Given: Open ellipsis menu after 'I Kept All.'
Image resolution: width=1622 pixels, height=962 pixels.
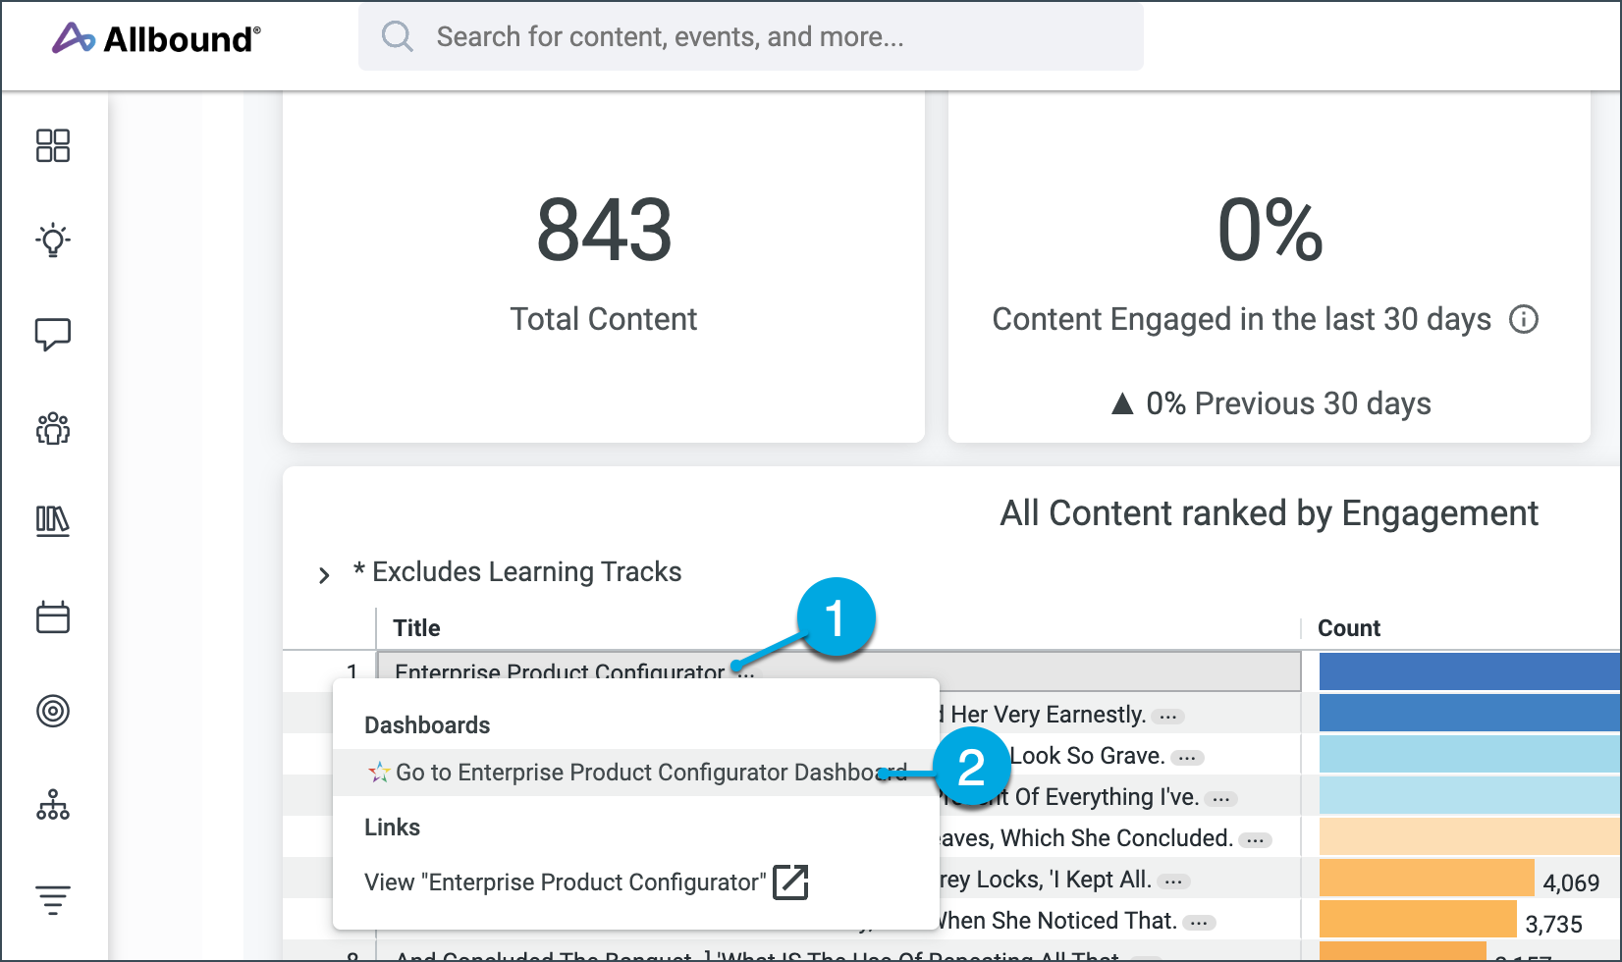Looking at the screenshot, I should coord(1173,882).
